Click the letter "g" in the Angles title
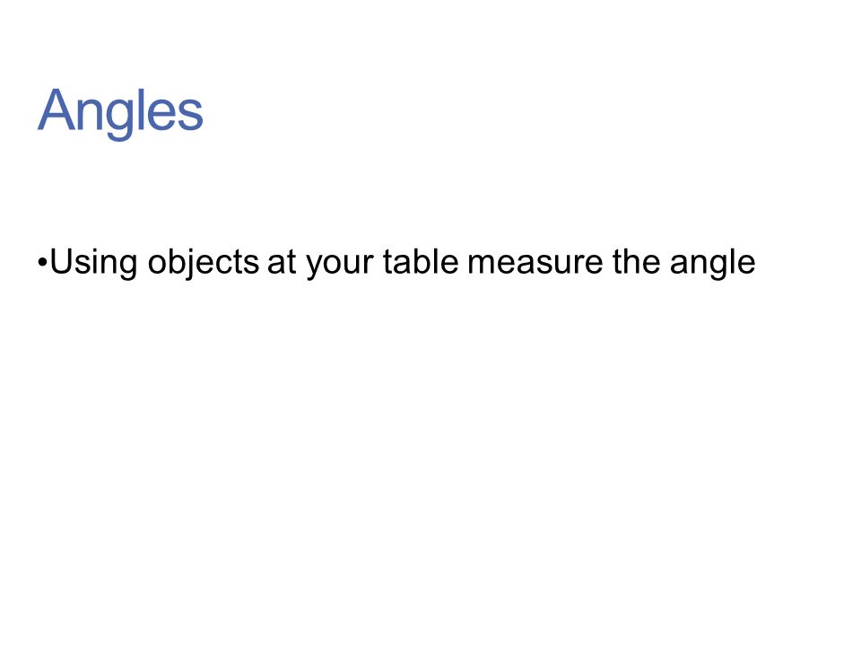Viewport: 861px width, 646px height. pos(121,119)
